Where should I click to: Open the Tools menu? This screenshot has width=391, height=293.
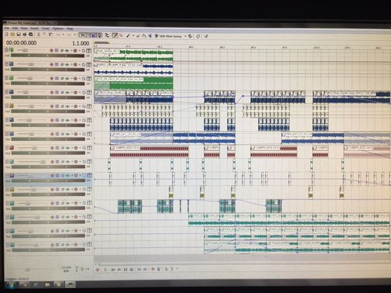point(44,29)
